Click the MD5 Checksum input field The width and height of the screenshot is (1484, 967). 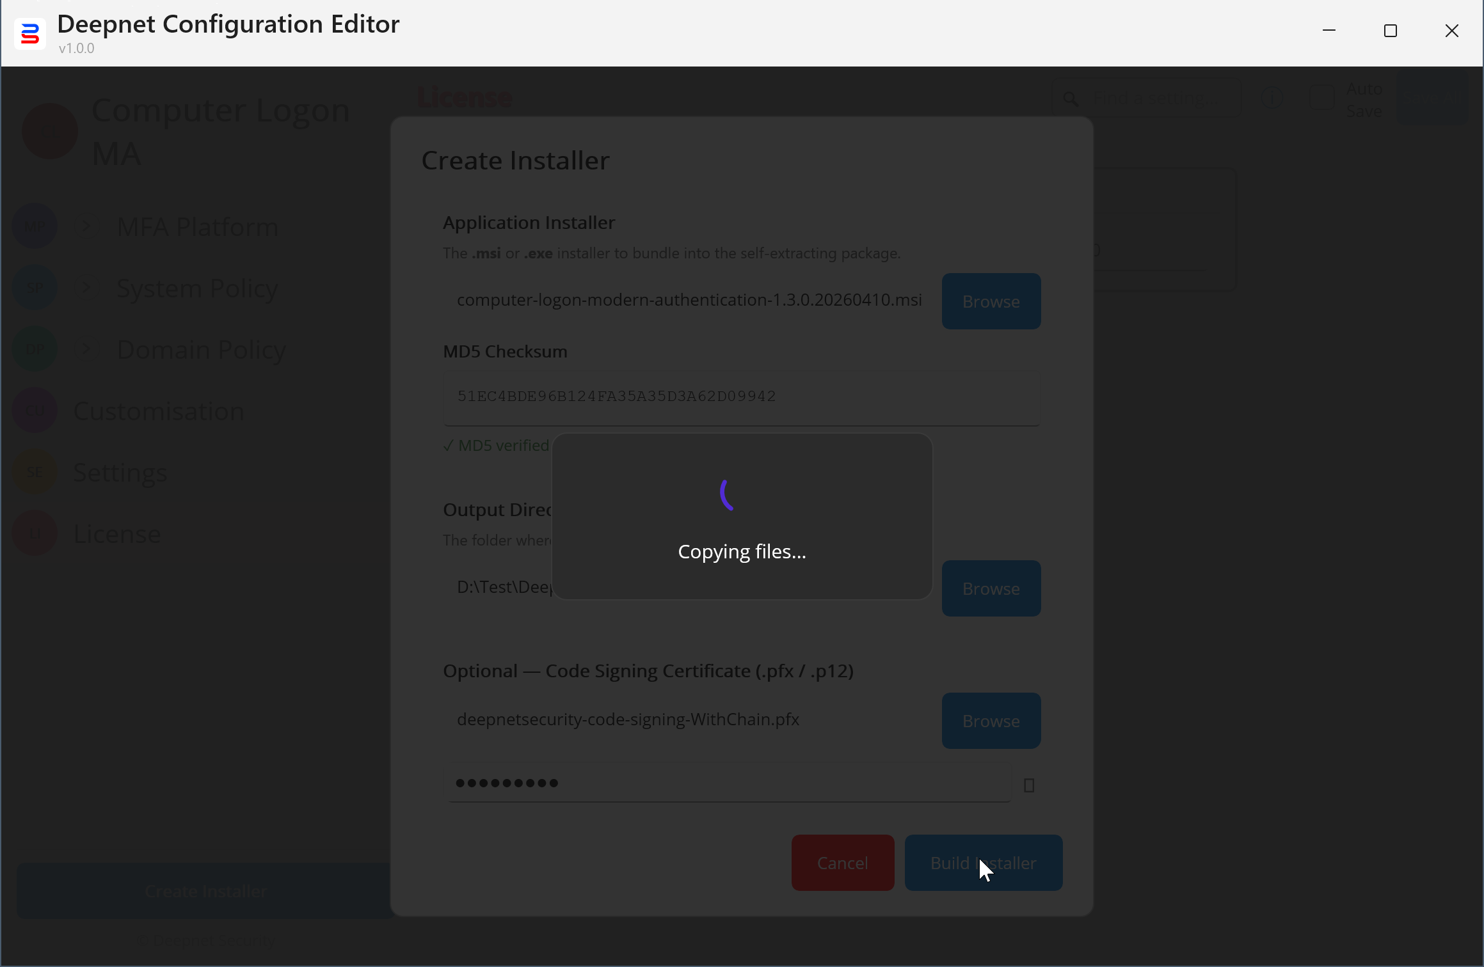pyautogui.click(x=741, y=397)
